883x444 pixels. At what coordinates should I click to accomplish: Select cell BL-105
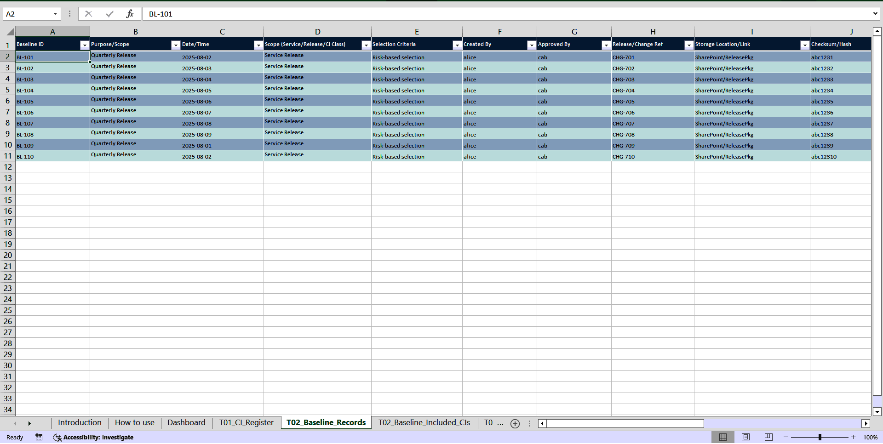tap(52, 101)
